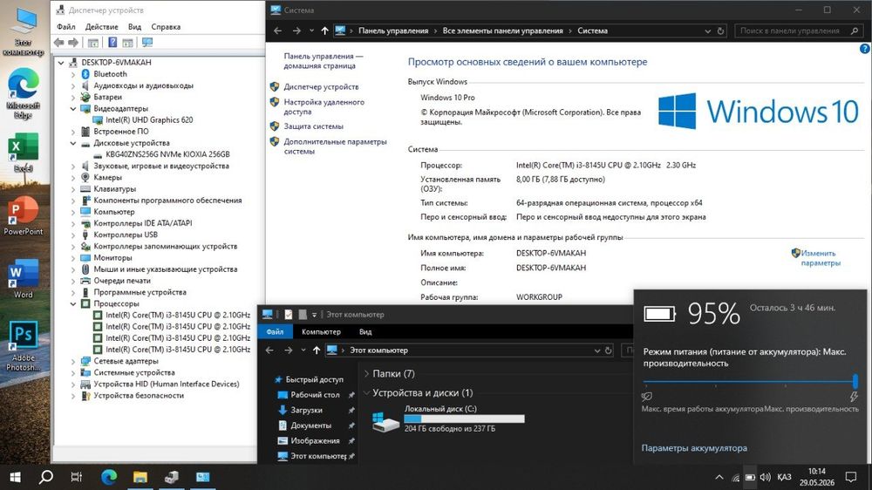Select KBG40ZNS256G NVMe KIOXIA 256GB disk

tap(167, 154)
